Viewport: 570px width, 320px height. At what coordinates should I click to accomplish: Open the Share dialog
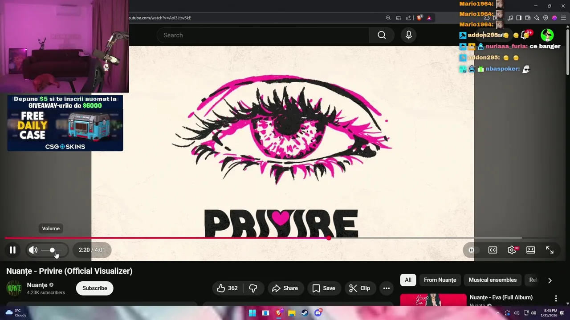[285, 288]
